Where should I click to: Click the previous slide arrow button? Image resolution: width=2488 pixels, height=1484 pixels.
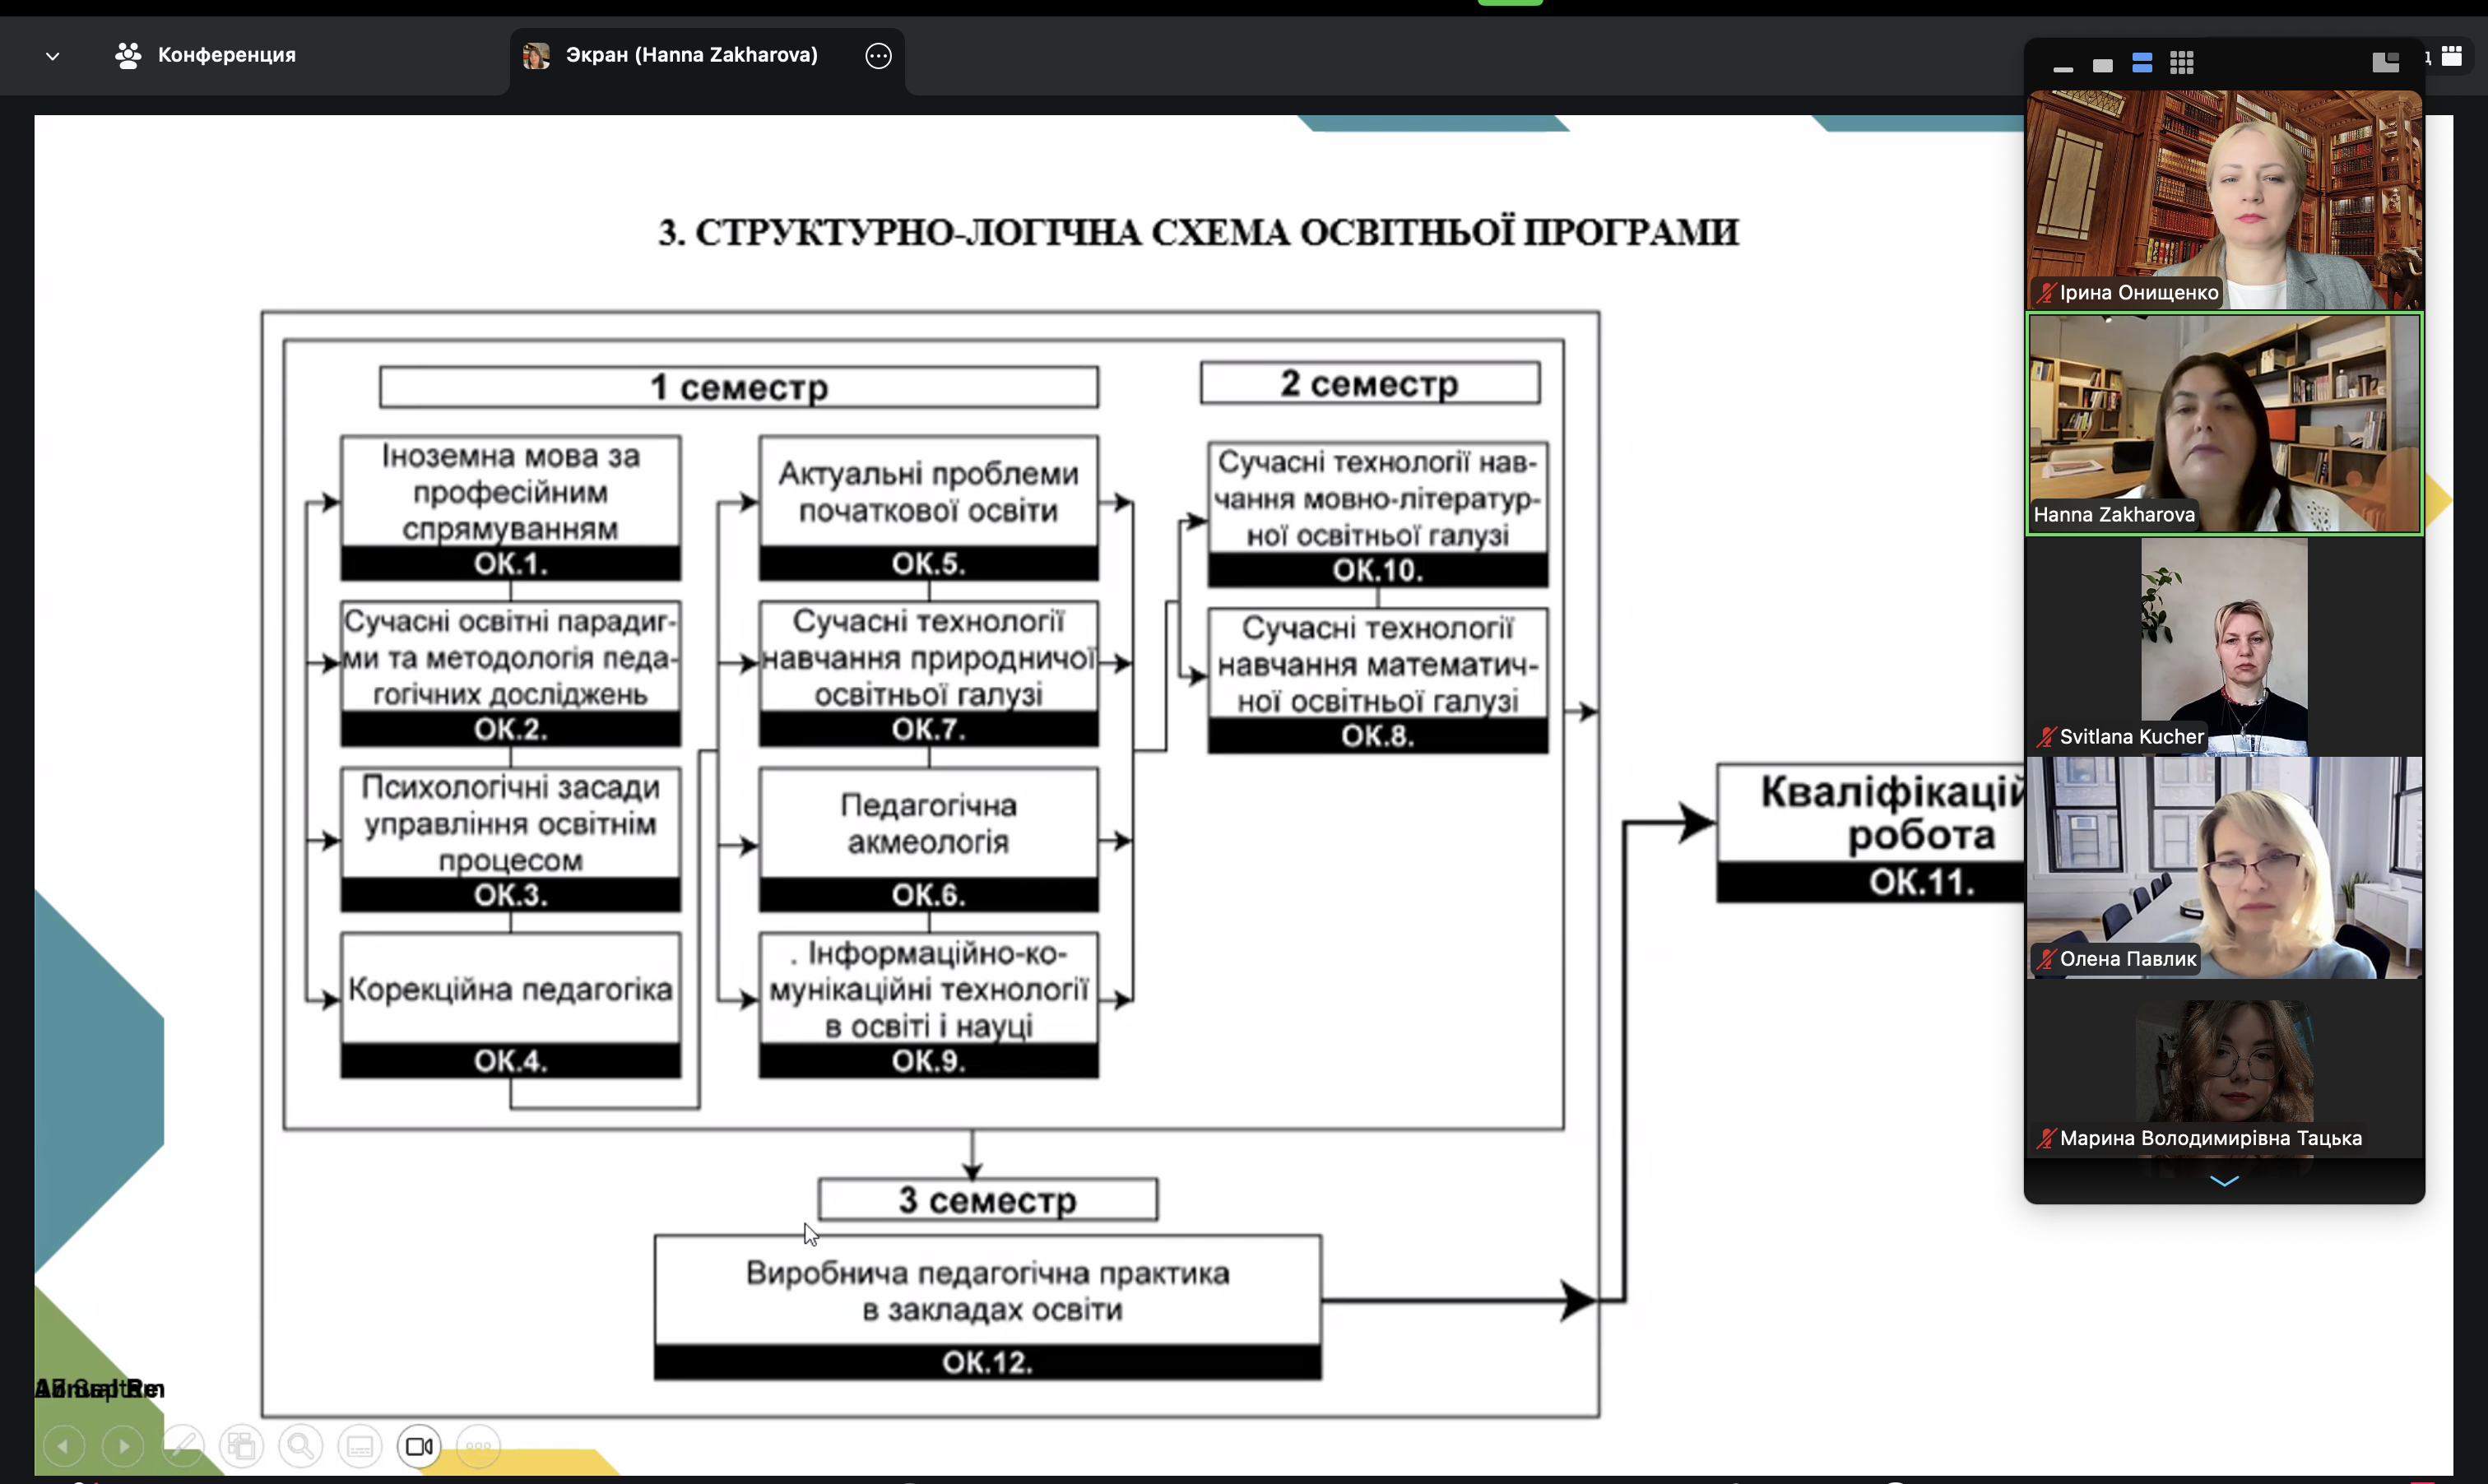coord(64,1446)
